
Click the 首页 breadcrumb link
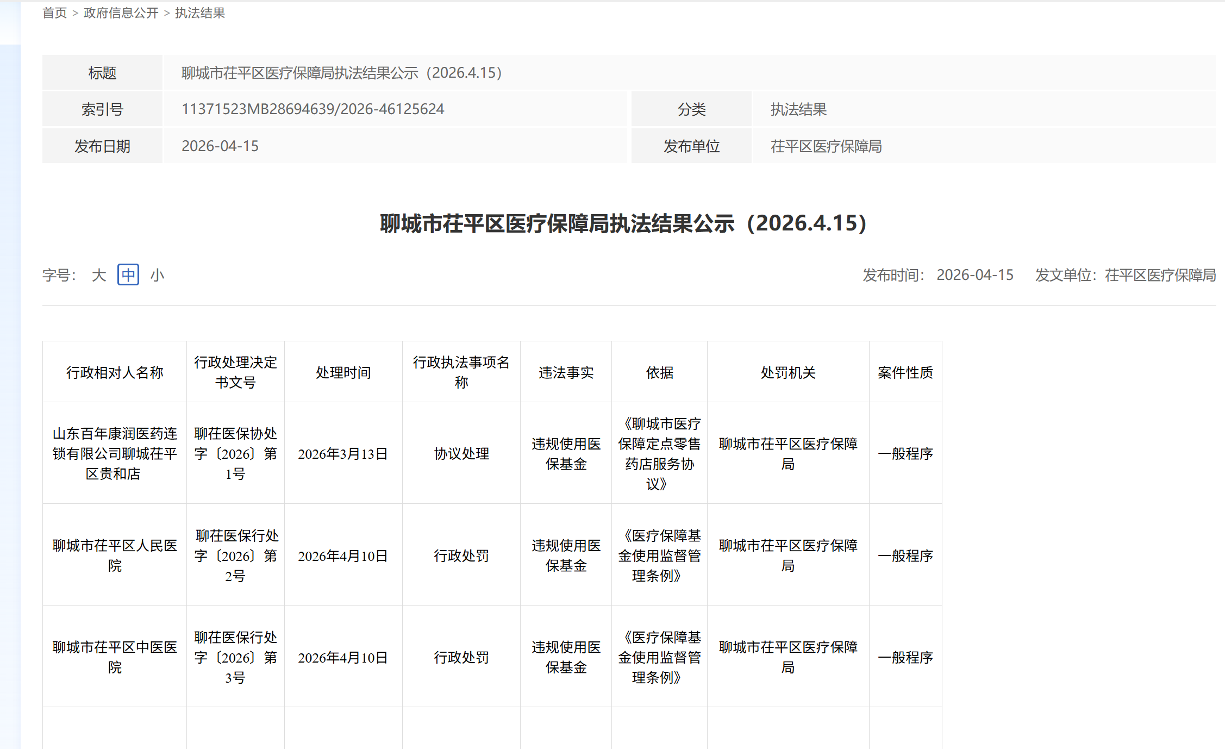point(54,13)
